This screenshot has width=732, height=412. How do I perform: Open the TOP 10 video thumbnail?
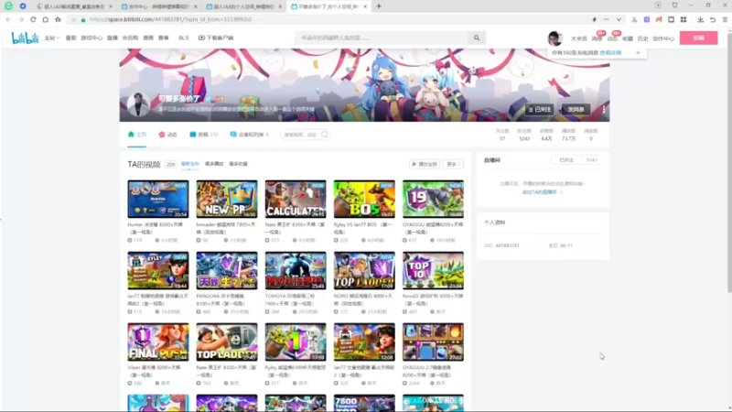(x=433, y=270)
